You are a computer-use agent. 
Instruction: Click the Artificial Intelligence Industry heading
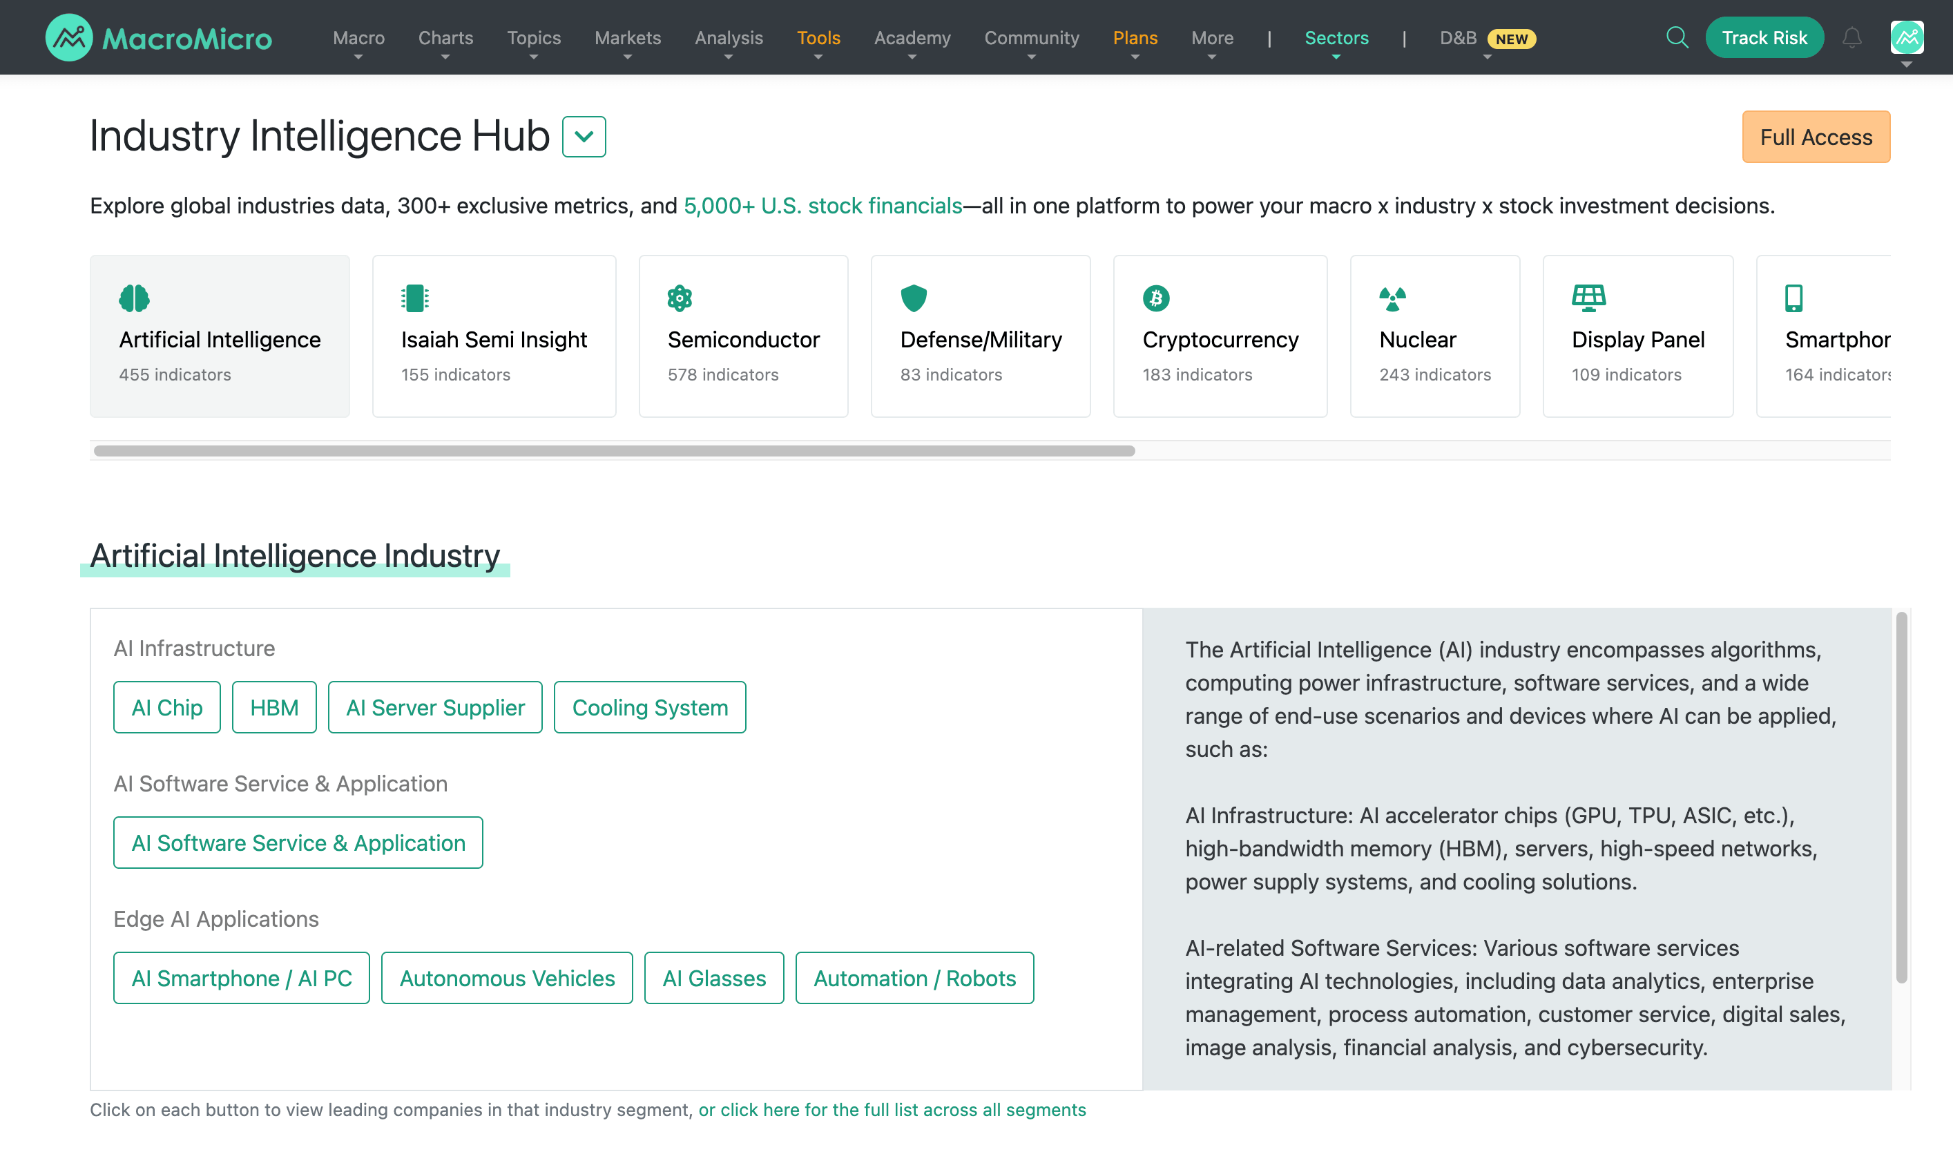click(295, 556)
